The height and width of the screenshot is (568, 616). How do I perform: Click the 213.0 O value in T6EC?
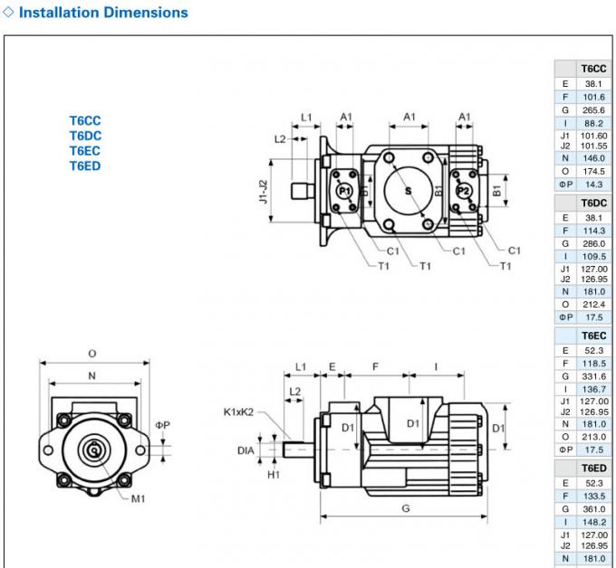[593, 437]
